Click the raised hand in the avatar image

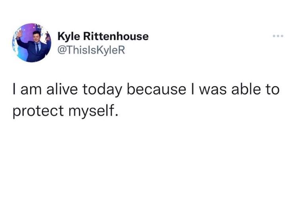19,34
